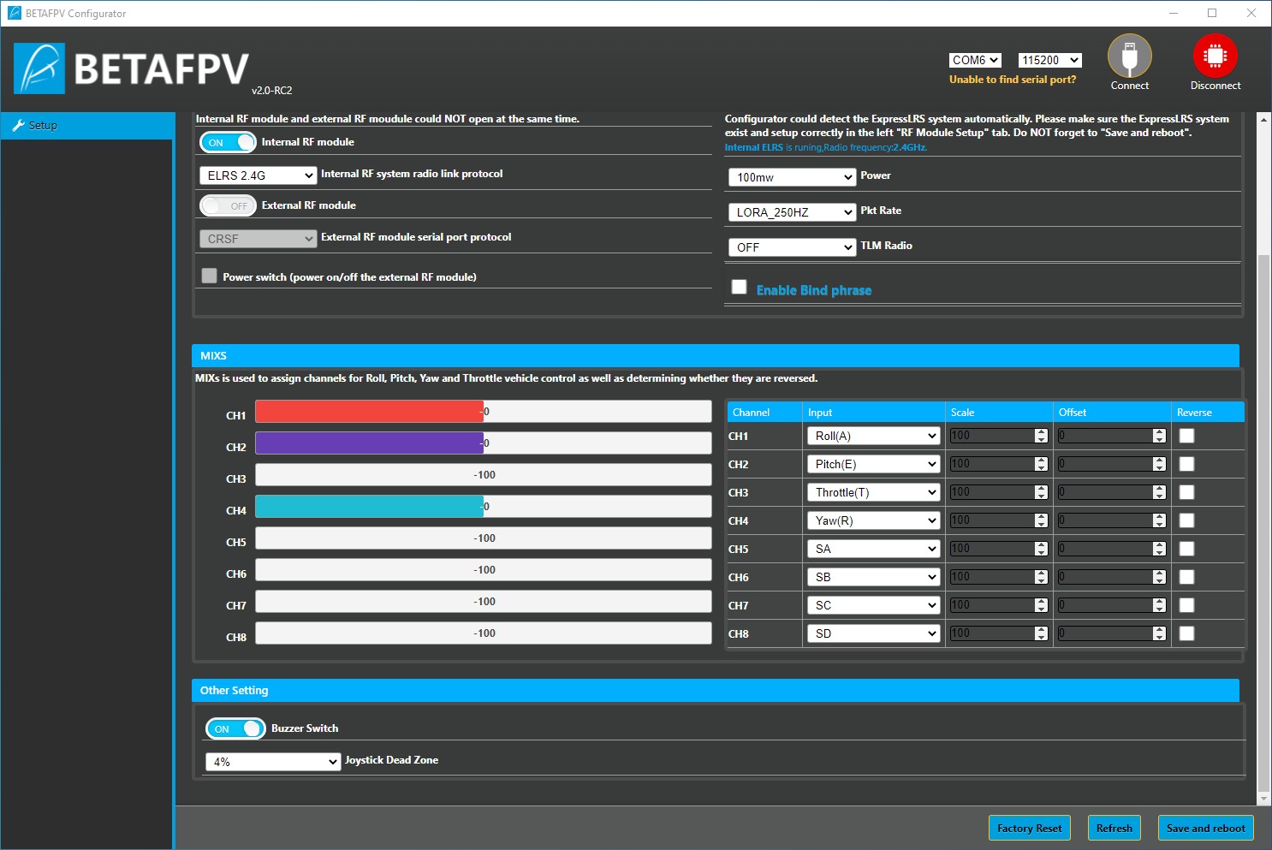Click the Factory Reset button
Screen dimensions: 1272x850
[x=1029, y=829]
